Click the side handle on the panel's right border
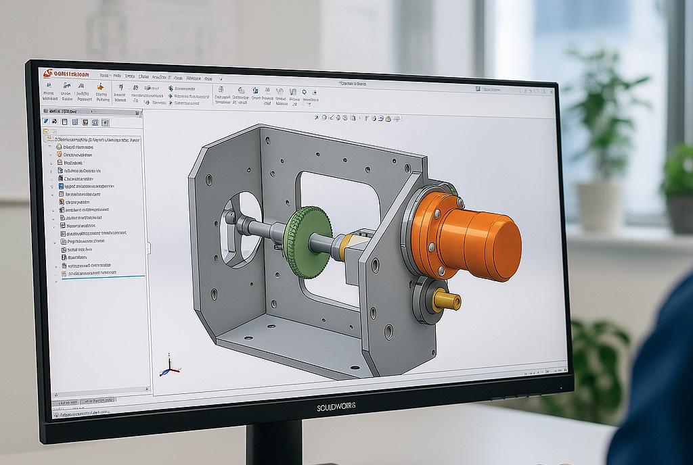This screenshot has height=465, width=693. tap(149, 247)
